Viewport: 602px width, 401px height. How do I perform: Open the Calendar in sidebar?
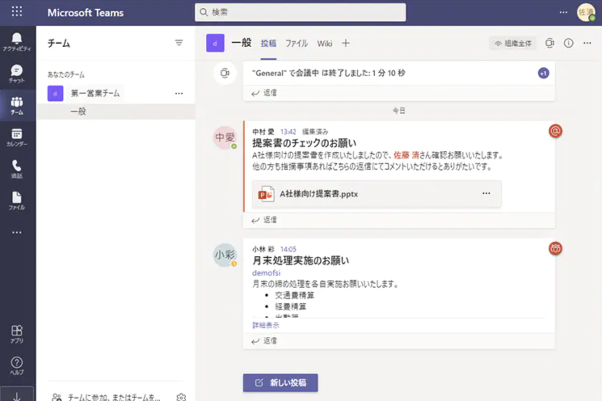[17, 137]
